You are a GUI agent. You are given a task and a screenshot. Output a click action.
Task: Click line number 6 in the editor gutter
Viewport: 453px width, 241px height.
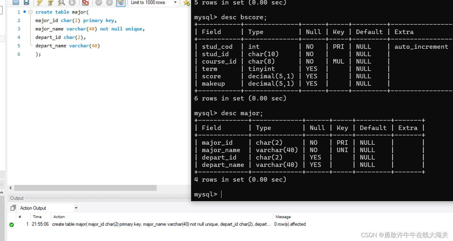(x=19, y=54)
